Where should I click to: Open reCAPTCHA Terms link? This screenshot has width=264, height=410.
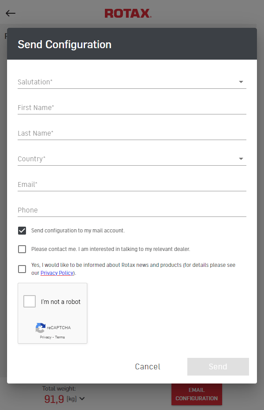tap(60, 337)
